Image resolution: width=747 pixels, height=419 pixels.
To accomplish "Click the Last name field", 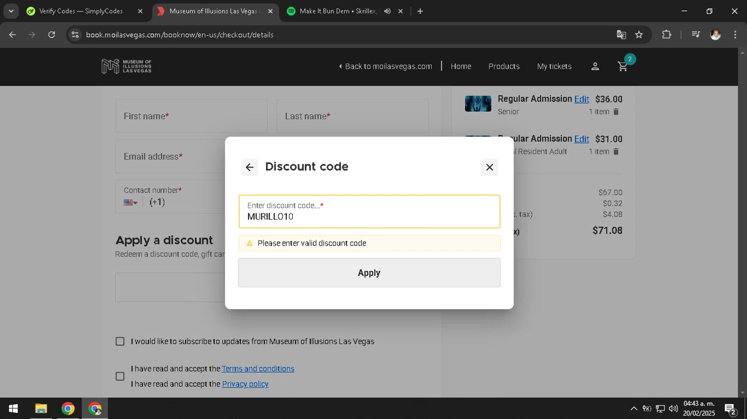I will click(353, 116).
